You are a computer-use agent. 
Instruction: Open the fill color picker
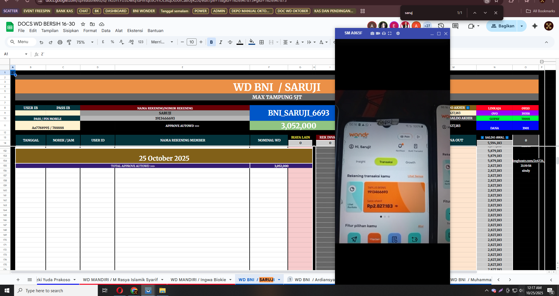[x=252, y=42]
